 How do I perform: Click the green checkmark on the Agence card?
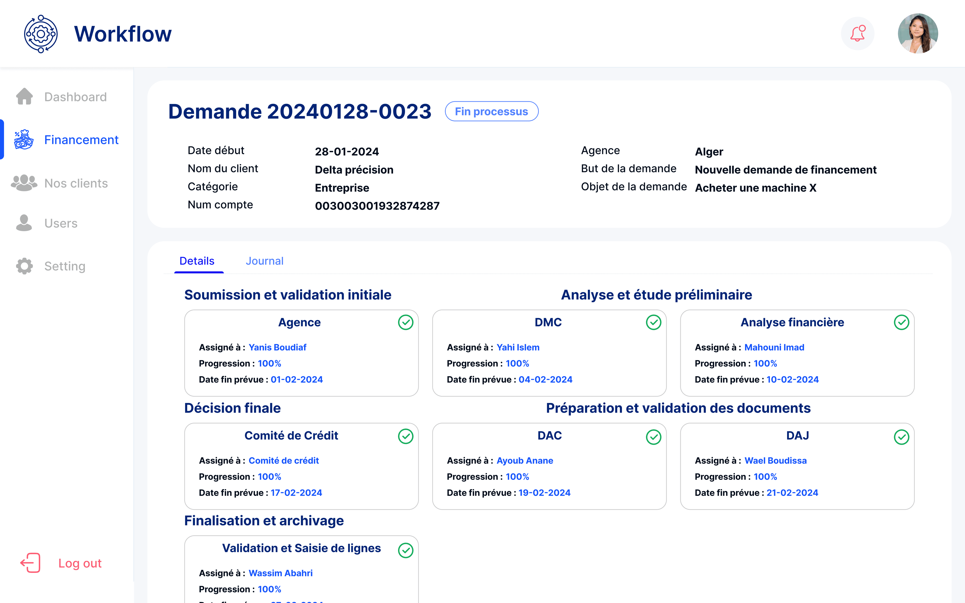pos(406,322)
